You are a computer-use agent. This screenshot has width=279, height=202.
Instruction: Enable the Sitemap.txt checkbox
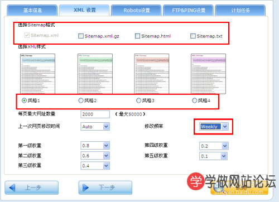click(193, 36)
